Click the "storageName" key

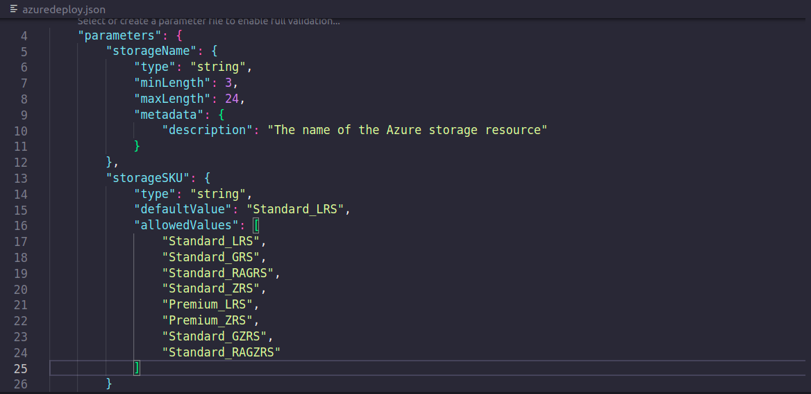(151, 51)
